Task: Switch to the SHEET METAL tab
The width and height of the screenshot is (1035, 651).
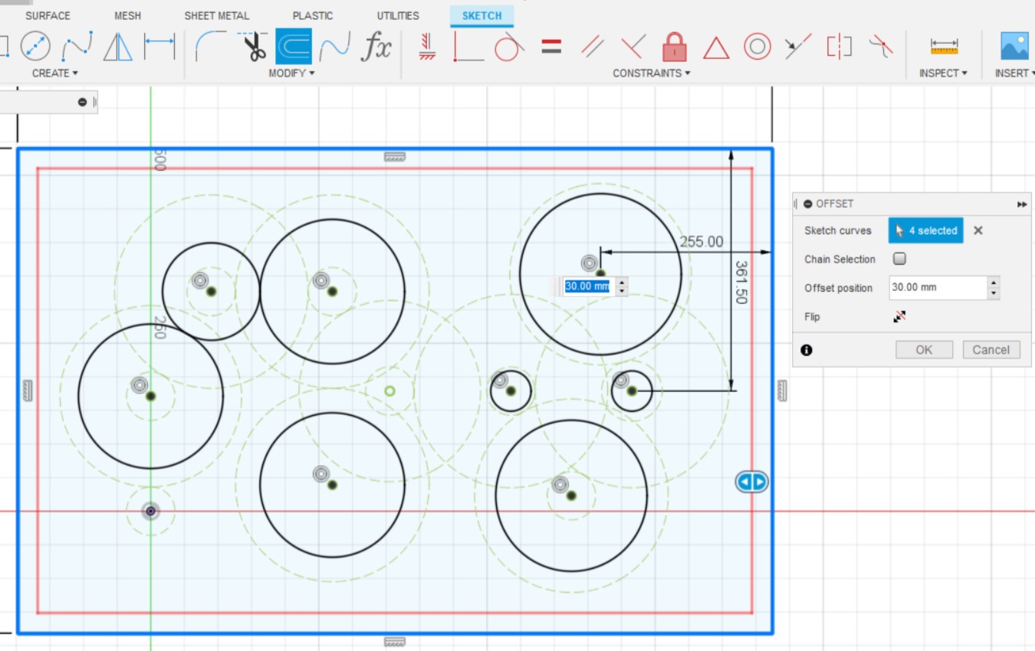Action: (217, 15)
